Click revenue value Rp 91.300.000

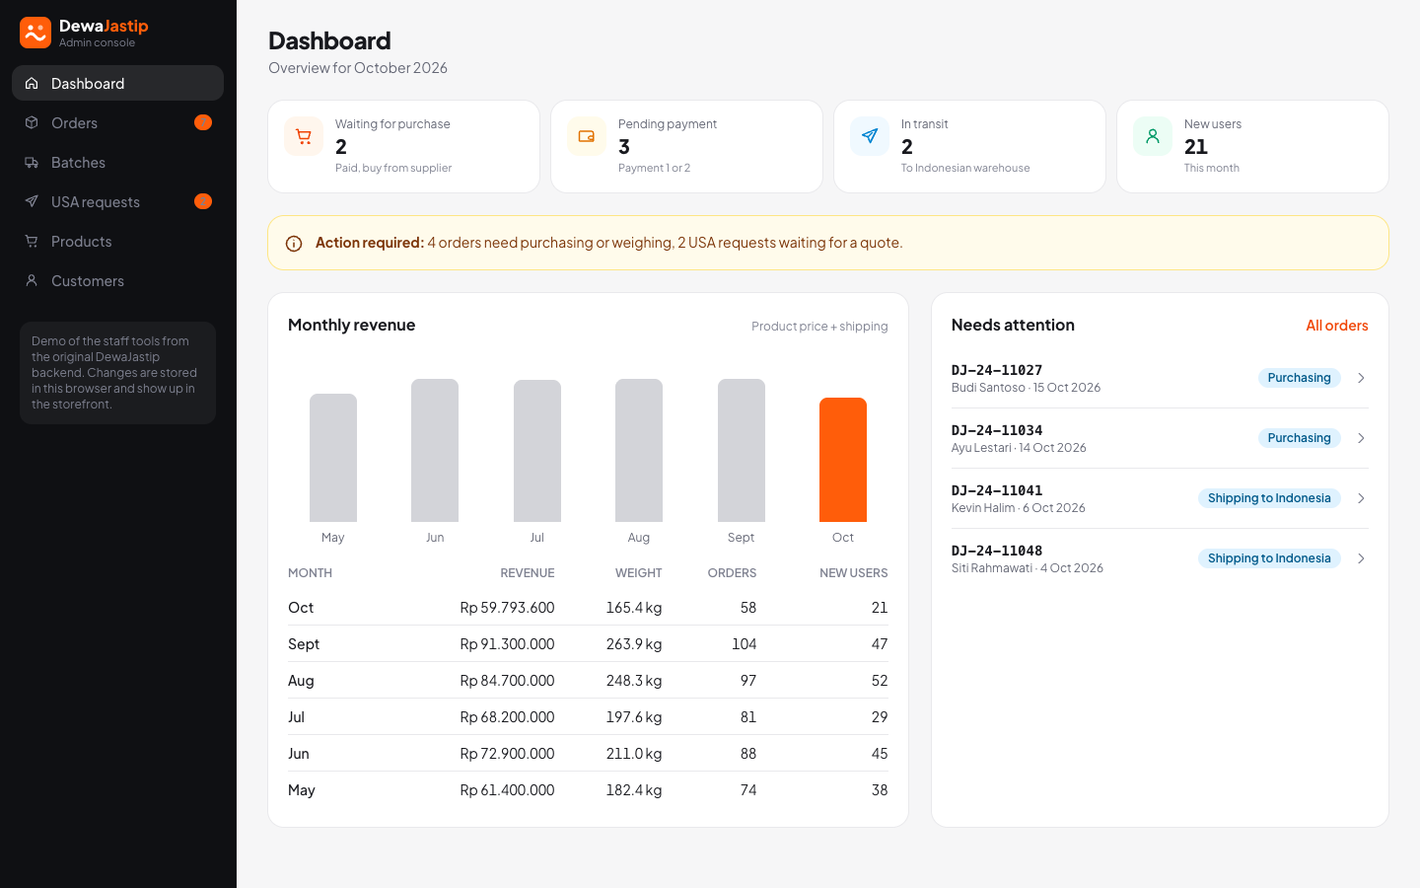pyautogui.click(x=507, y=644)
